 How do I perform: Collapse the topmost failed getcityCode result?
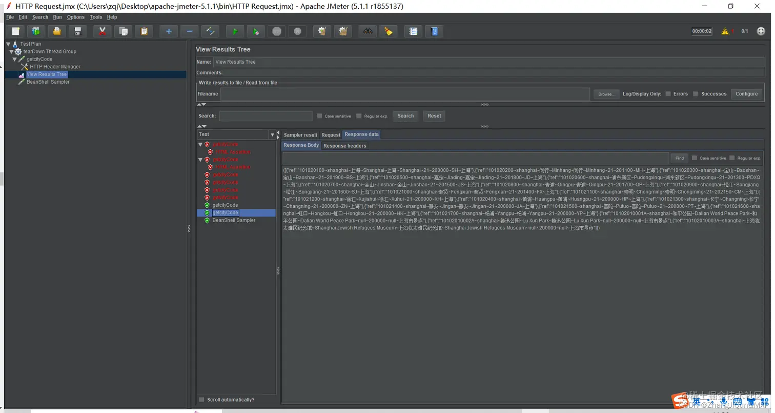[201, 145]
